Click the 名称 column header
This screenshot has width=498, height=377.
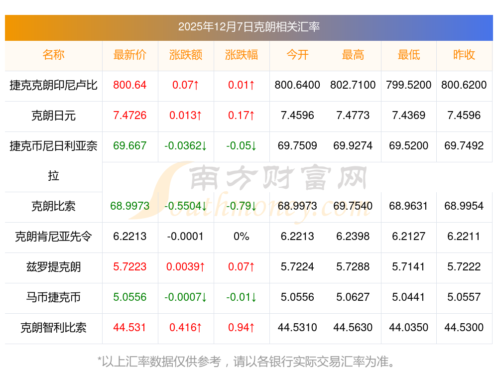(53, 55)
